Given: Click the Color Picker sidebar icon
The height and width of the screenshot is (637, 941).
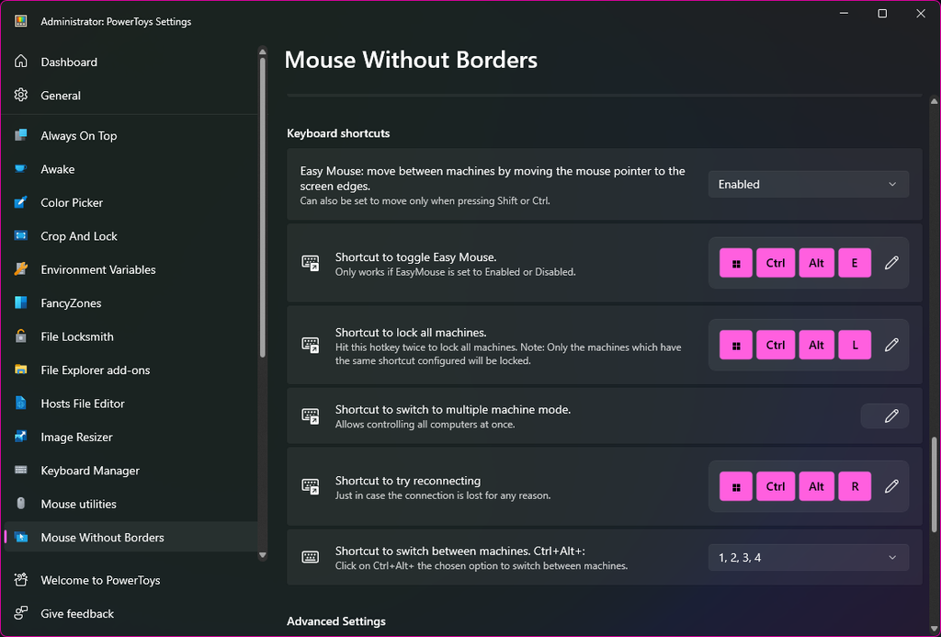Looking at the screenshot, I should (x=21, y=202).
